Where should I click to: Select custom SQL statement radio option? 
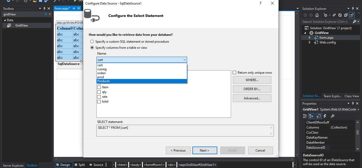point(92,42)
